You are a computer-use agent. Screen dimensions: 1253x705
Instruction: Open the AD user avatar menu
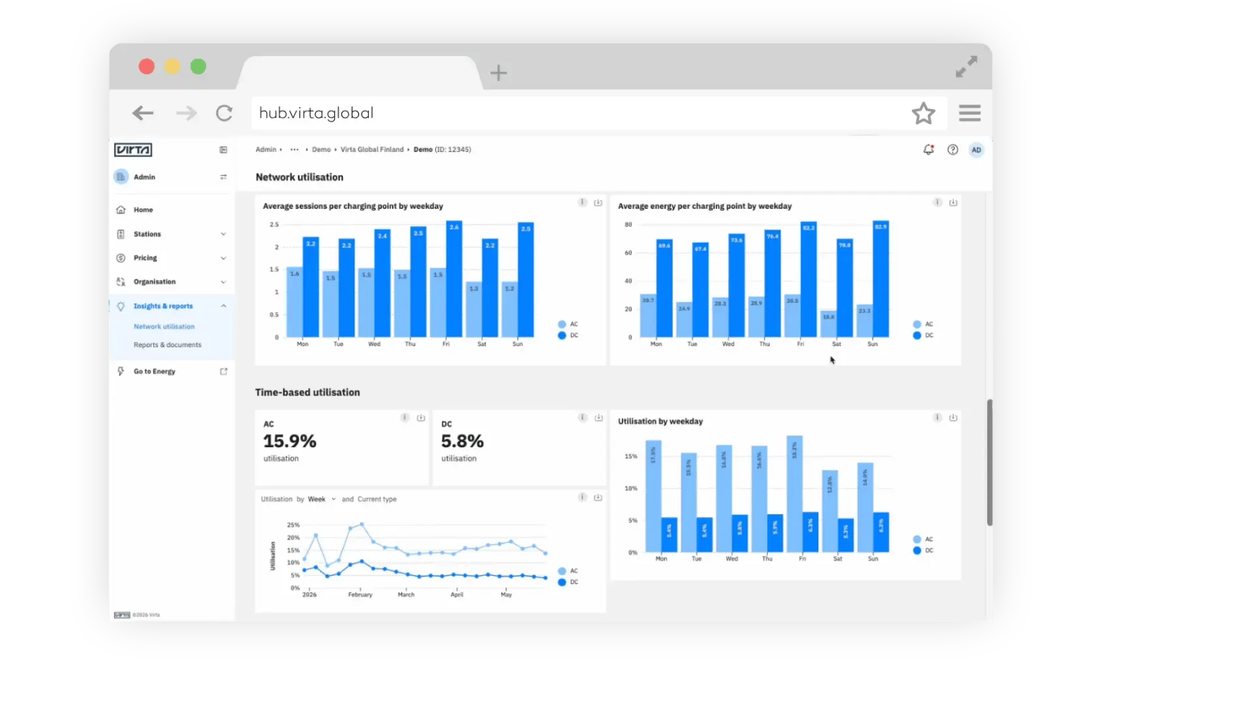pos(976,150)
